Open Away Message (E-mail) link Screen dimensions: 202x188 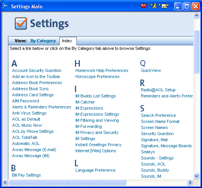coord(34,150)
